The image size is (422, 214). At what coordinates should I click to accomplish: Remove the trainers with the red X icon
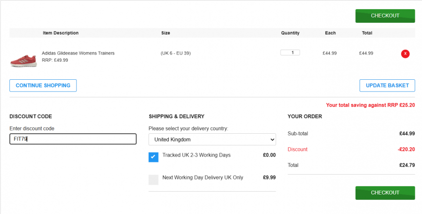405,53
